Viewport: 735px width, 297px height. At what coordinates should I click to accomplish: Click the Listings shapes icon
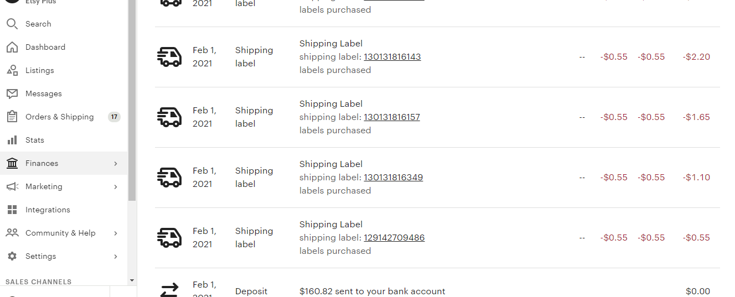(12, 70)
